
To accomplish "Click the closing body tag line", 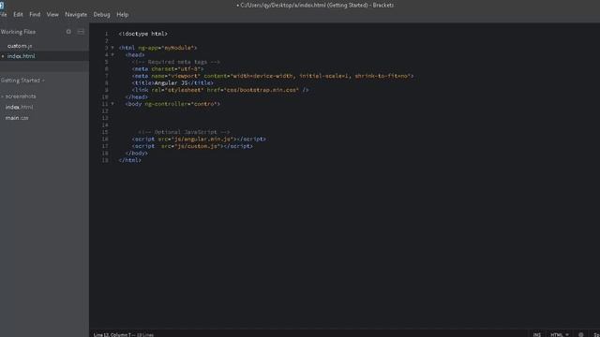I will 137,154.
